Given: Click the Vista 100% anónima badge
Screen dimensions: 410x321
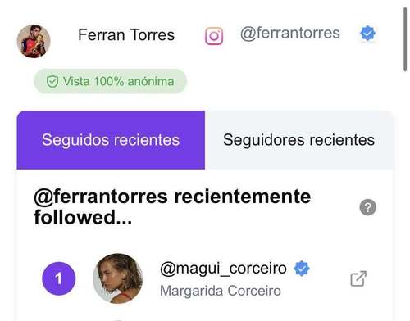Looking at the screenshot, I should coord(110,81).
